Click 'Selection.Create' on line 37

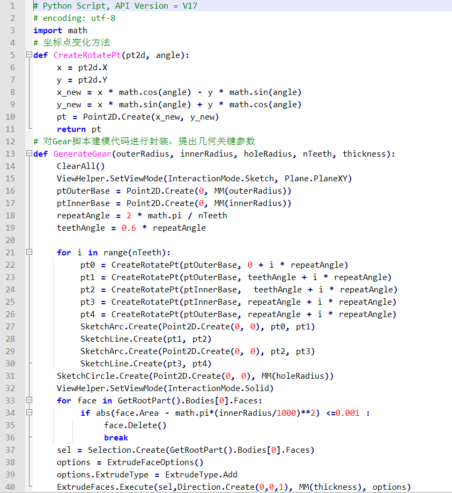[127, 450]
